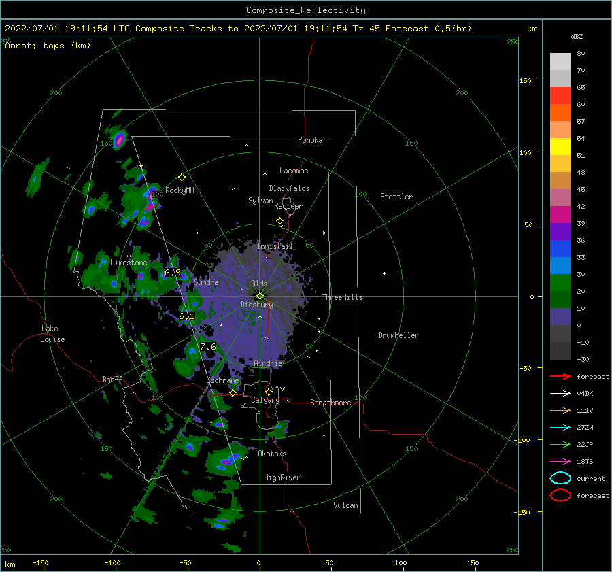This screenshot has width=612, height=572.
Task: Click the 36 dBZ blue color swatch
Action: click(560, 248)
